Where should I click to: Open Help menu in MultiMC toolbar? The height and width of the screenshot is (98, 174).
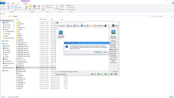(83, 26)
